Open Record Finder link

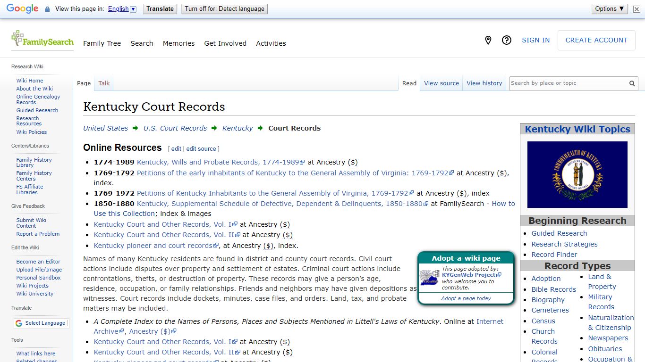click(x=554, y=255)
